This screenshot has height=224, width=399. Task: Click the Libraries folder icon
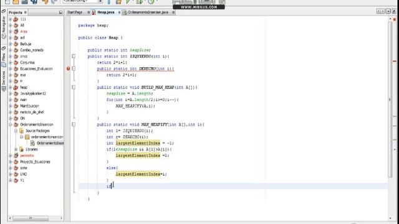21,149
